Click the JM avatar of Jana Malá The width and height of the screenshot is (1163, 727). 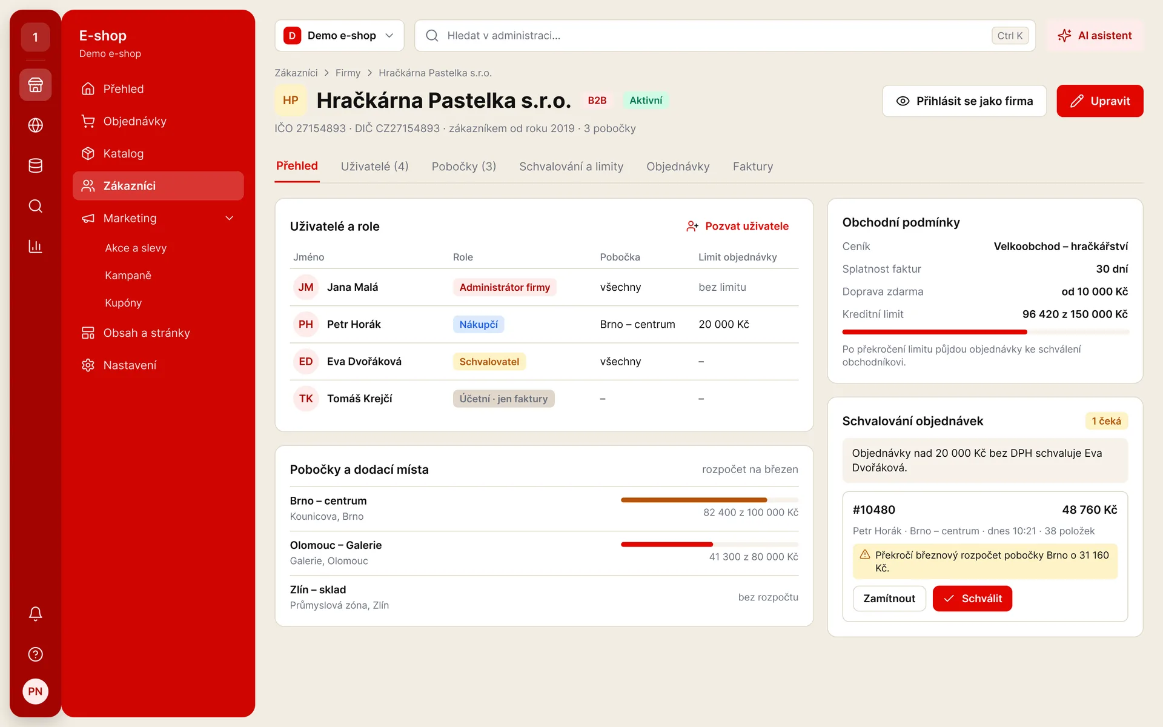point(306,287)
